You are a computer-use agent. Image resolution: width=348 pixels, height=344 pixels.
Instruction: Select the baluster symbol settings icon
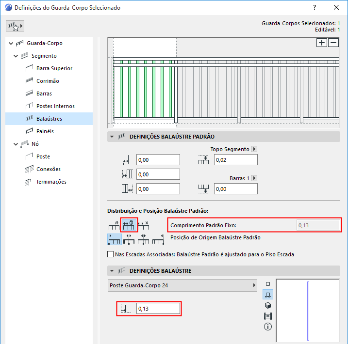coord(268,284)
